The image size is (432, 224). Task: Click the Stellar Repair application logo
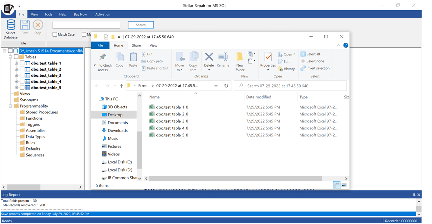coord(8,8)
